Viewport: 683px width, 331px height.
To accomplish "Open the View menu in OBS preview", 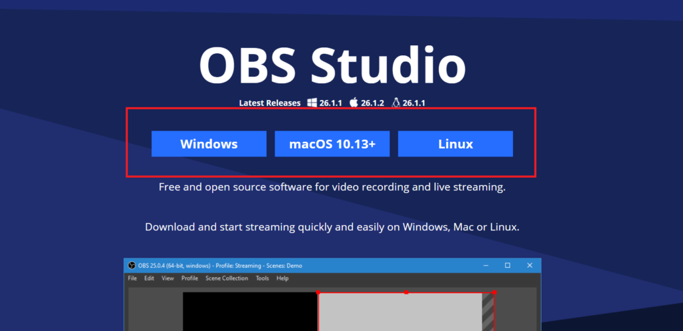I will pos(167,278).
